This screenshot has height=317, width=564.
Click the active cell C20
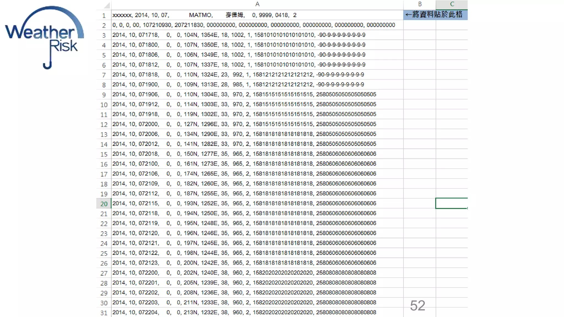click(x=451, y=203)
